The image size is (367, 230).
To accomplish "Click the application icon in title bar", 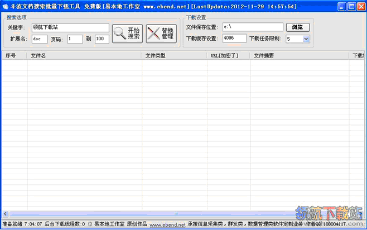I will [x=6, y=7].
